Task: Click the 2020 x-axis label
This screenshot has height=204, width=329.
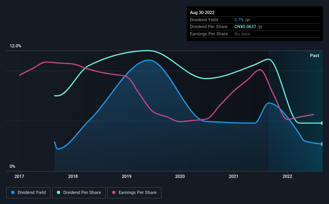Action: click(x=180, y=176)
